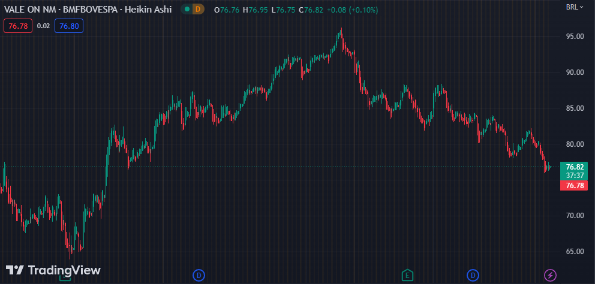Click the green market-open status dot
Image resolution: width=595 pixels, height=284 pixels.
[x=187, y=10]
